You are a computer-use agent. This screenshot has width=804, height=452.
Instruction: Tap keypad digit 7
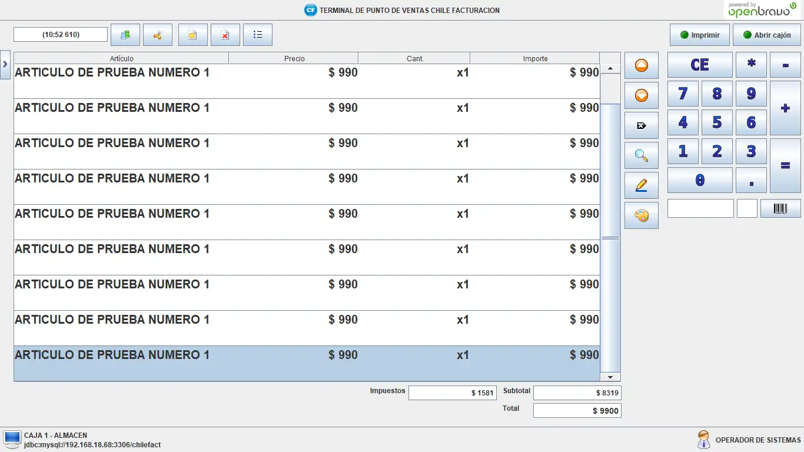pyautogui.click(x=683, y=94)
